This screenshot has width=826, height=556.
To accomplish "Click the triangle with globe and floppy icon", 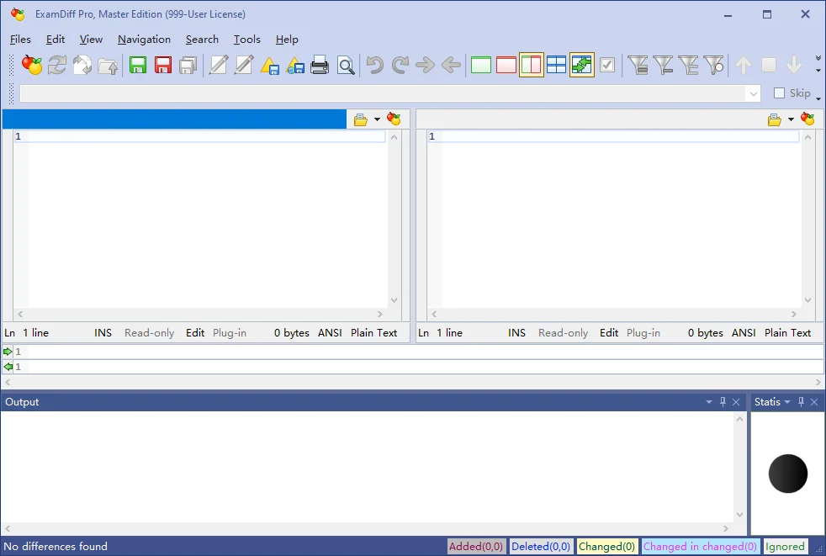I will (x=295, y=66).
